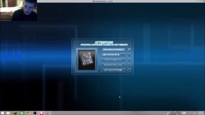Launch Minecraft from the taskbar
The image size is (205, 115).
point(15,113)
